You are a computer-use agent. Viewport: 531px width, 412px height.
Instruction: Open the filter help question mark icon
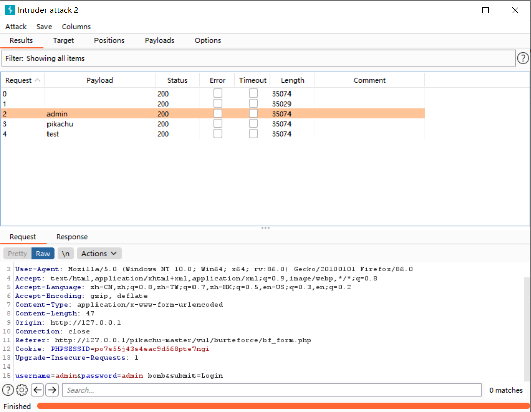pos(523,58)
